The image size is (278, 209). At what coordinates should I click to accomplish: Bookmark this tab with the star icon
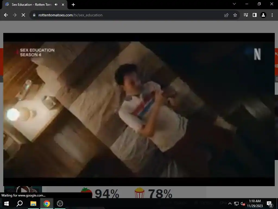[235, 15]
